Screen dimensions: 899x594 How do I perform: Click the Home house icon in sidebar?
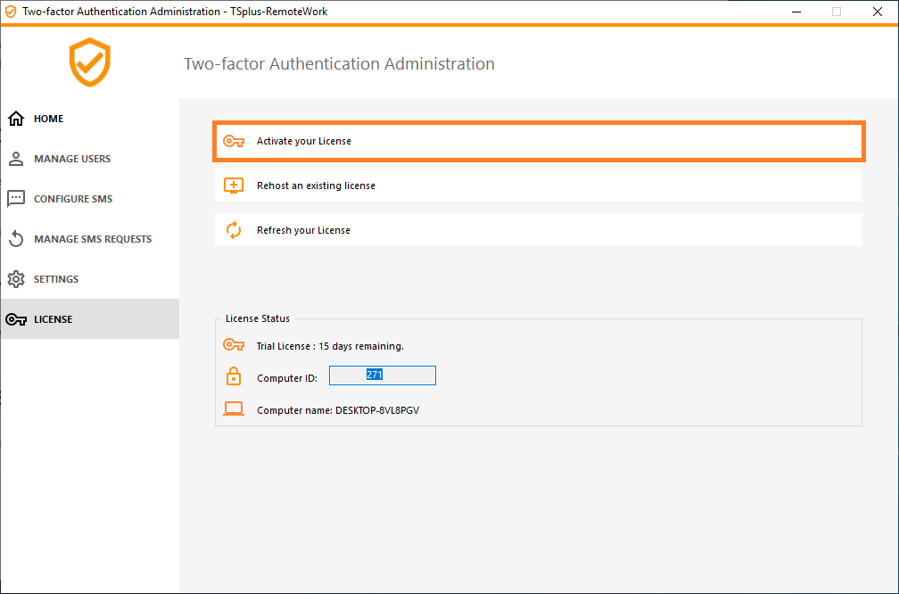[15, 118]
